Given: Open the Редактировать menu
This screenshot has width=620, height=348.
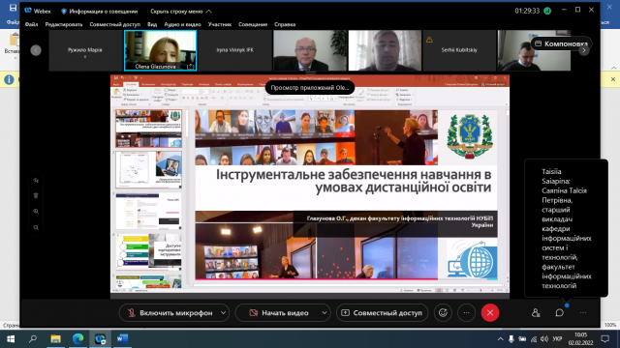Looking at the screenshot, I should point(64,24).
